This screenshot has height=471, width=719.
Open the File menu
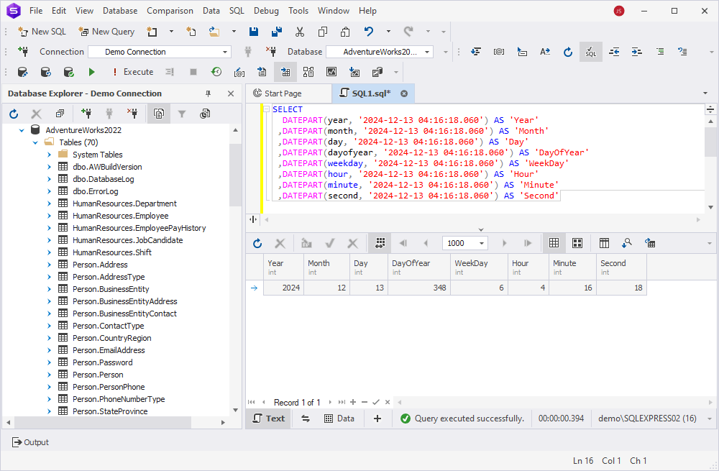pos(36,11)
